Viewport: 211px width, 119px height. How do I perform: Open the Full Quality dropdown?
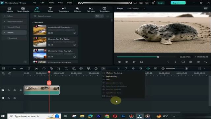[x=136, y=8]
